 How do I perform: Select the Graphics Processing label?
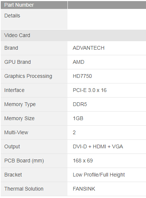pyautogui.click(x=28, y=76)
